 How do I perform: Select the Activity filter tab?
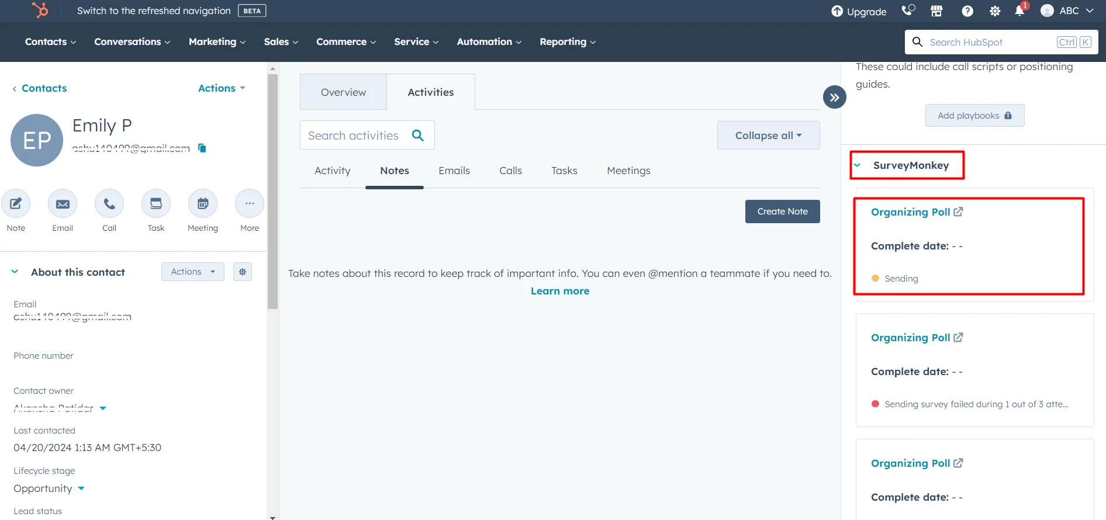[333, 171]
